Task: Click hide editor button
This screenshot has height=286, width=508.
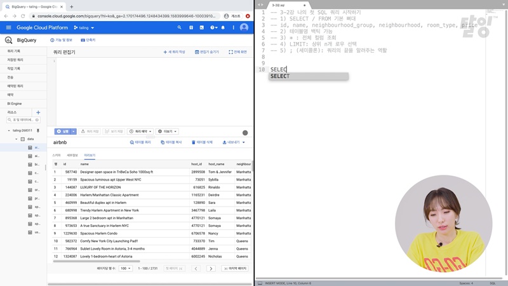Action: (207, 52)
